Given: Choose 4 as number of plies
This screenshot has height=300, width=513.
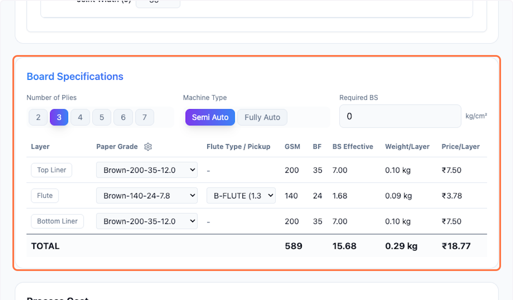Looking at the screenshot, I should [80, 117].
